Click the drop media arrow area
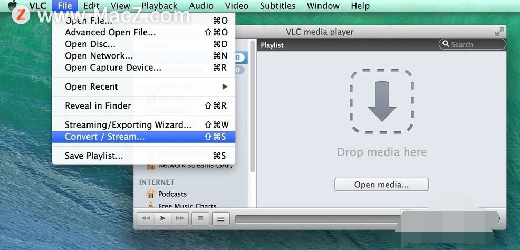The height and width of the screenshot is (250, 520). [382, 101]
